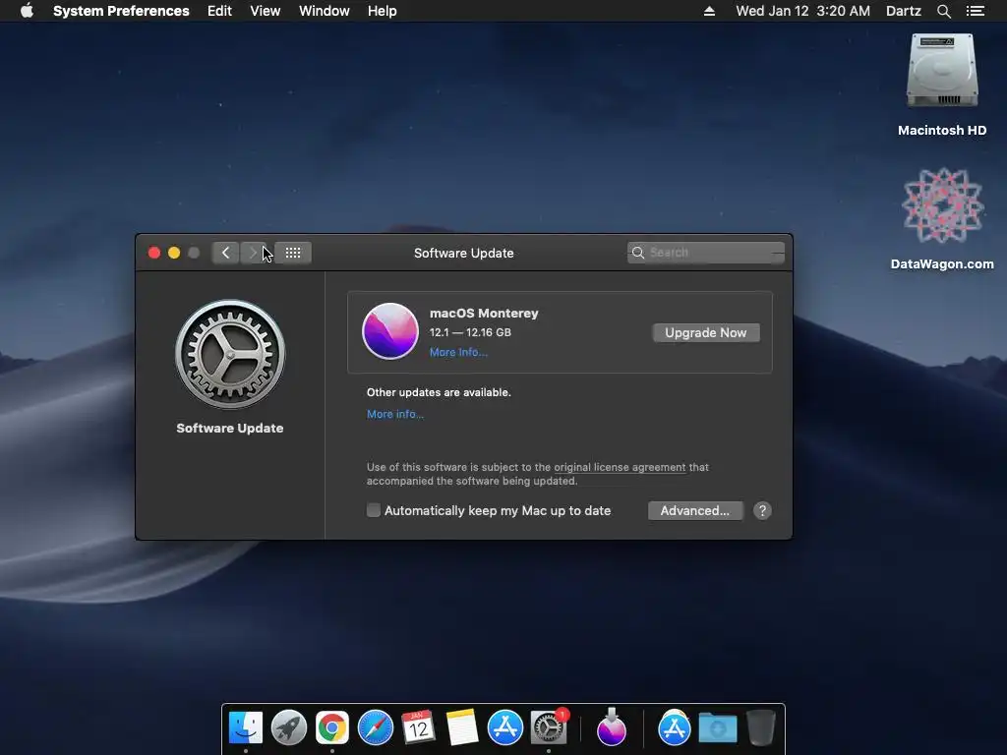Enable Automatically keep my Mac up to date
This screenshot has width=1007, height=755.
[x=373, y=510]
